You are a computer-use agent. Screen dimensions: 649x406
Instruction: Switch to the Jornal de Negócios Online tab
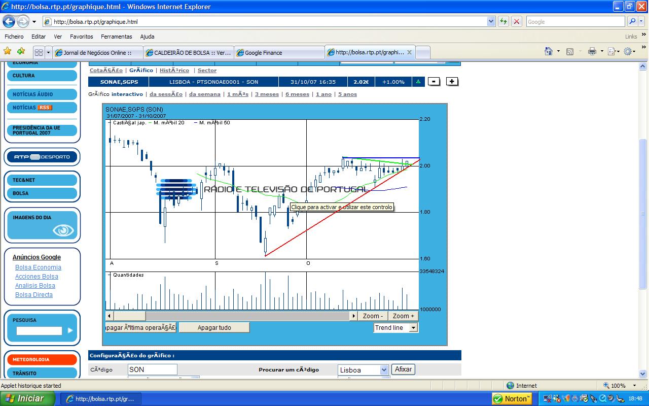click(x=98, y=53)
